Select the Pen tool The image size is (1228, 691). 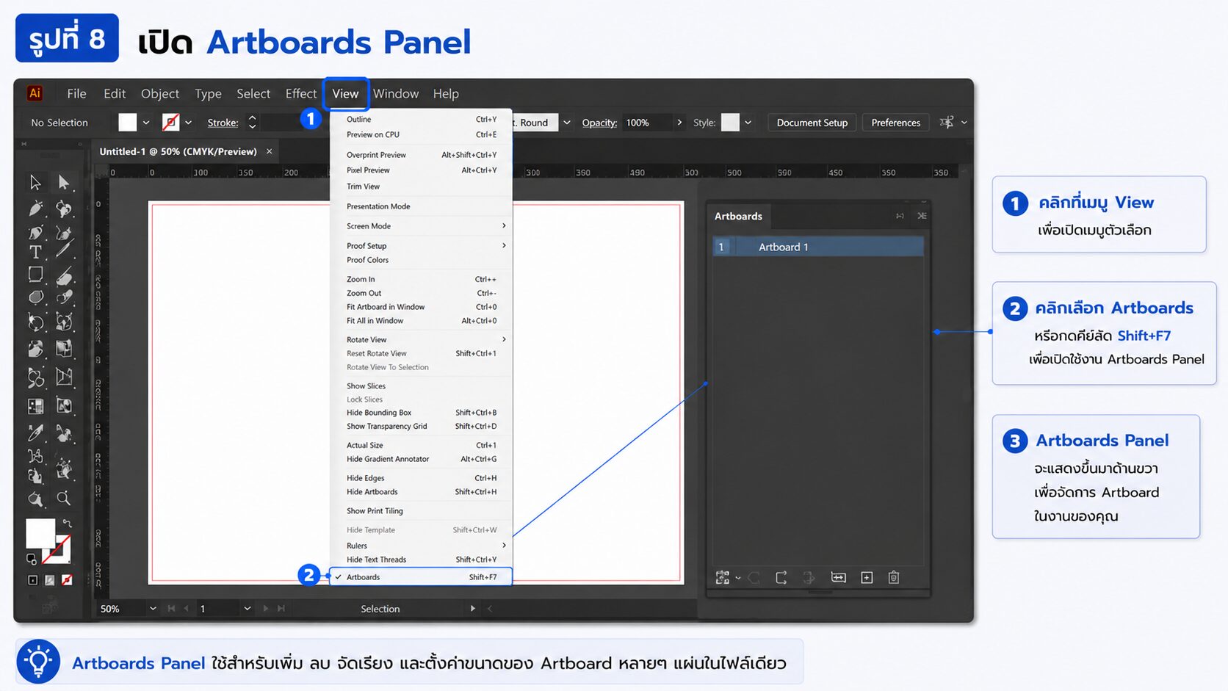[35, 209]
